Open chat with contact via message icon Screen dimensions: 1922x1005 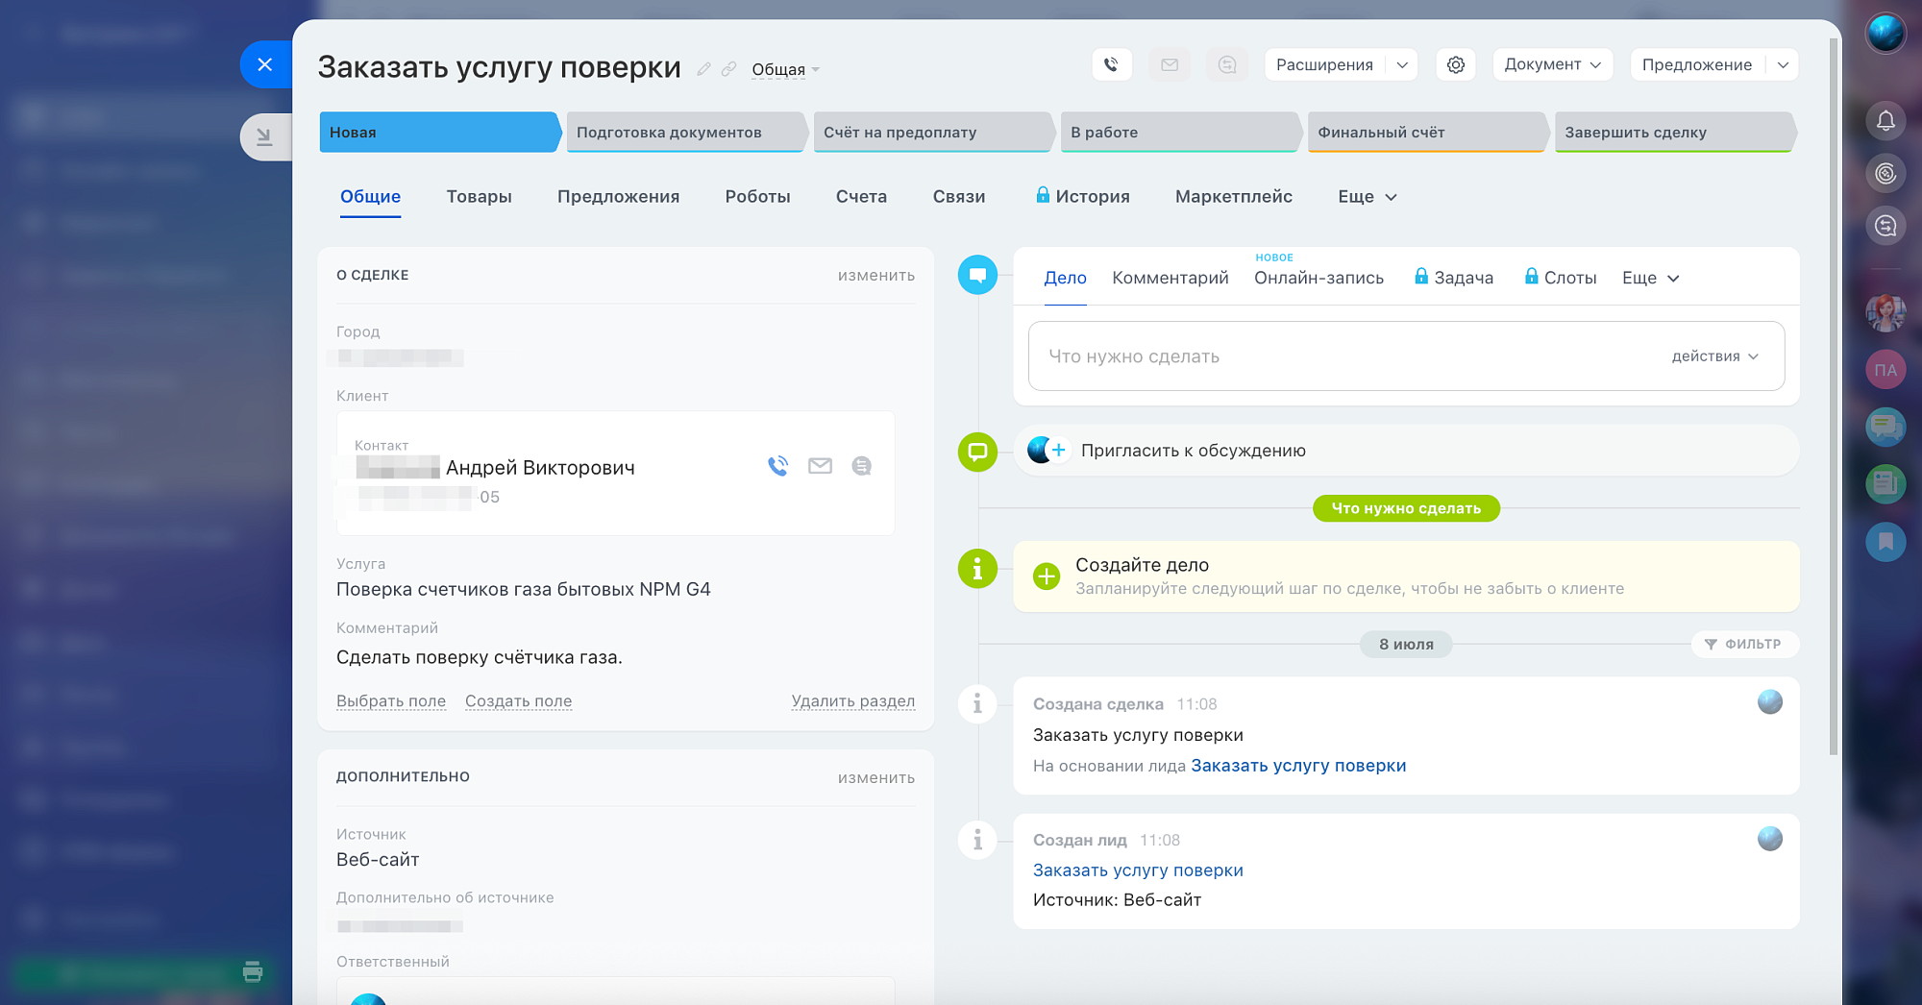[861, 466]
